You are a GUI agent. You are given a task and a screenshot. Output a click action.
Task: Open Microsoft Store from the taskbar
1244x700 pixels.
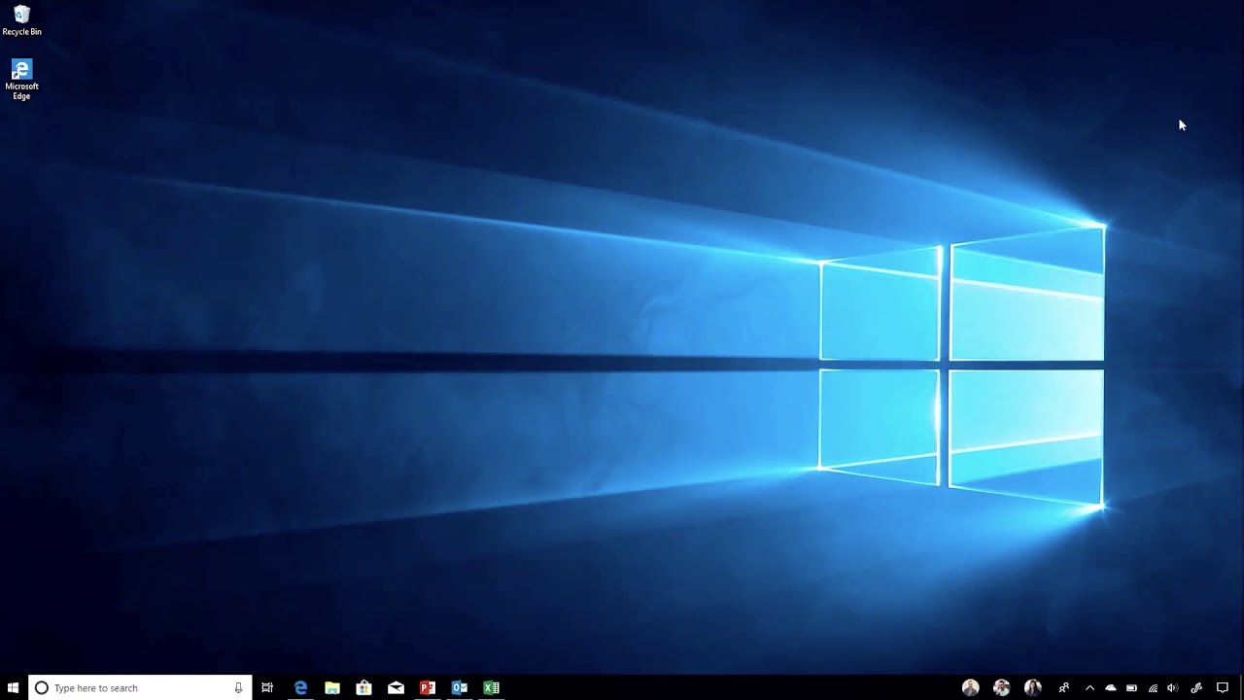pos(363,687)
